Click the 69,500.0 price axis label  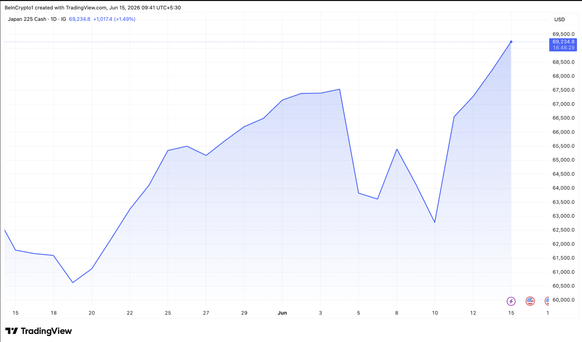564,34
